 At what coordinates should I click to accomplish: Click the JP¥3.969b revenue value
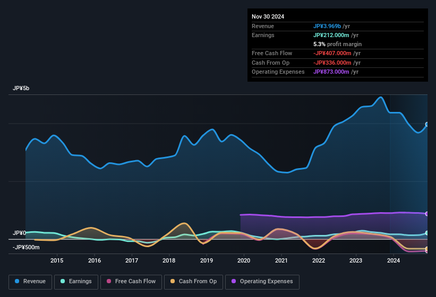[327, 26]
